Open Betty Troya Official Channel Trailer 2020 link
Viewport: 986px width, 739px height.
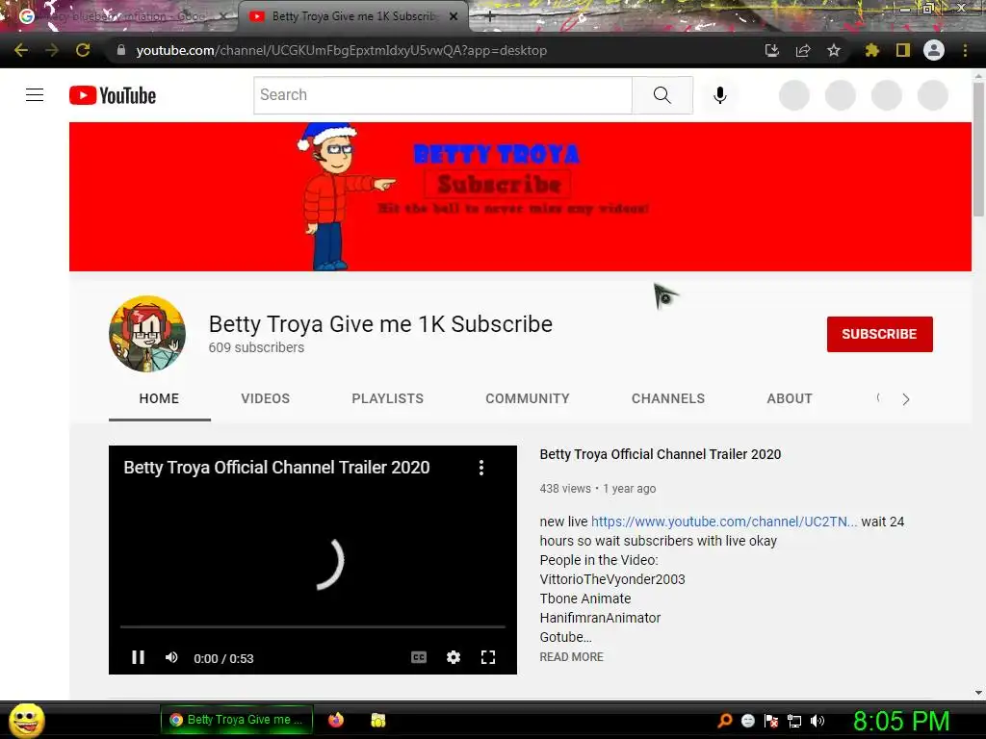coord(661,454)
